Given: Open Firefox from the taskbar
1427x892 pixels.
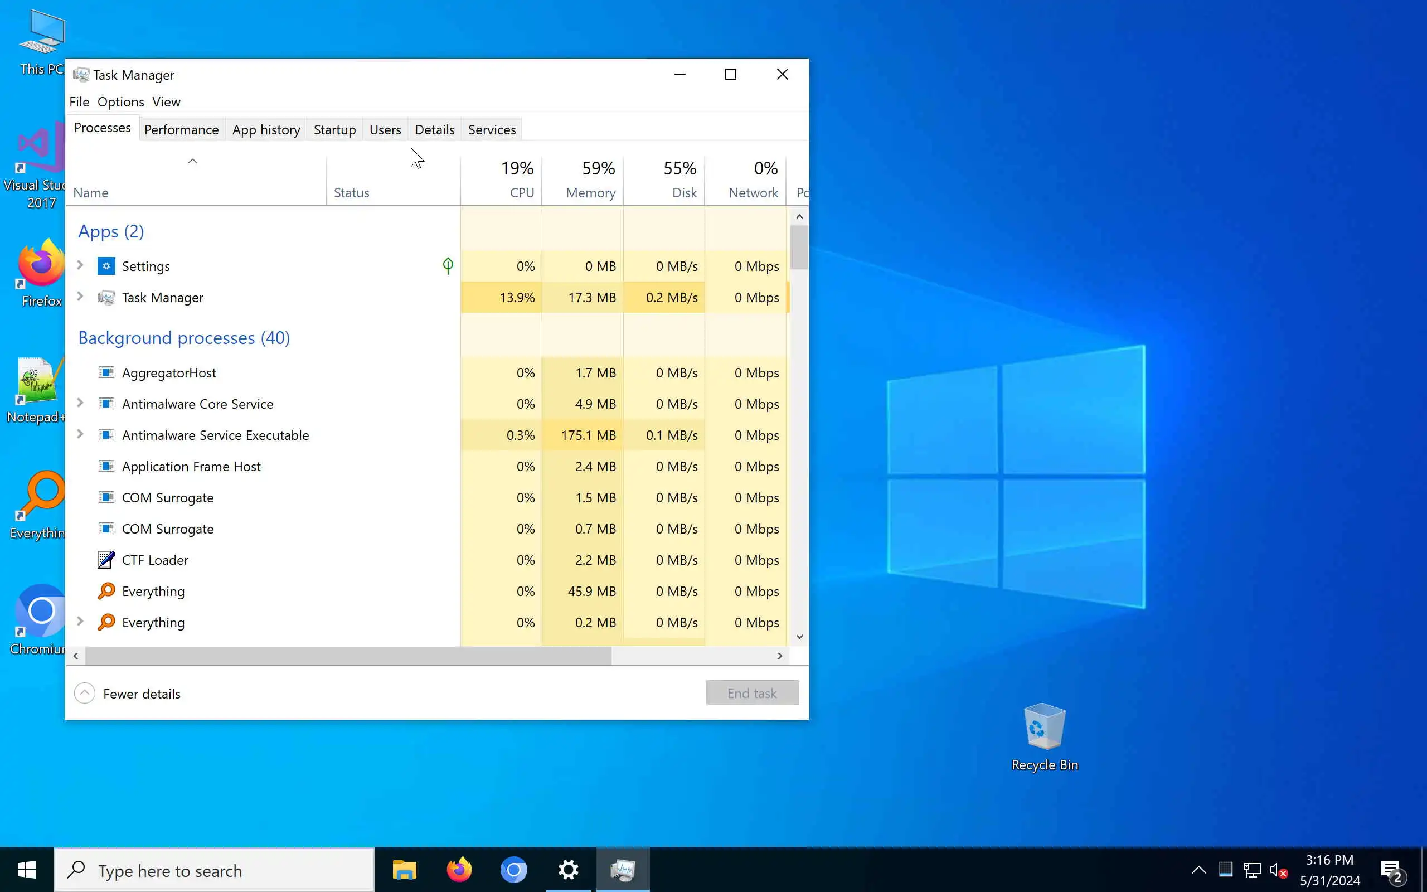Looking at the screenshot, I should 459,870.
